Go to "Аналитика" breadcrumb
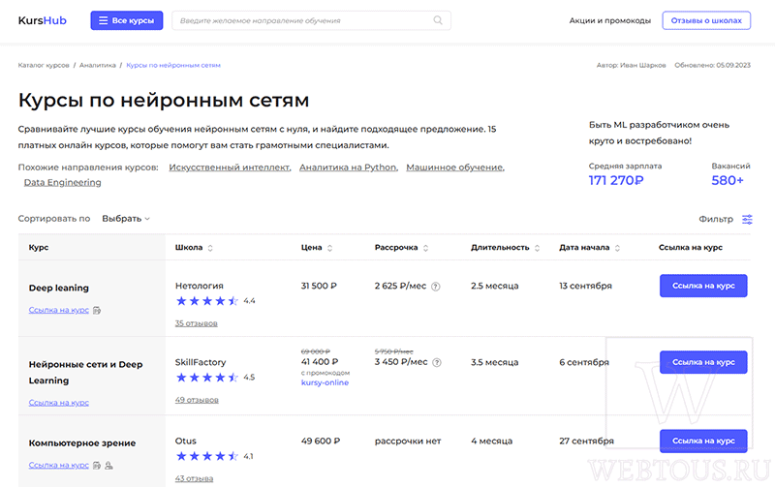Screen dimensions: 775x487 tap(98, 65)
